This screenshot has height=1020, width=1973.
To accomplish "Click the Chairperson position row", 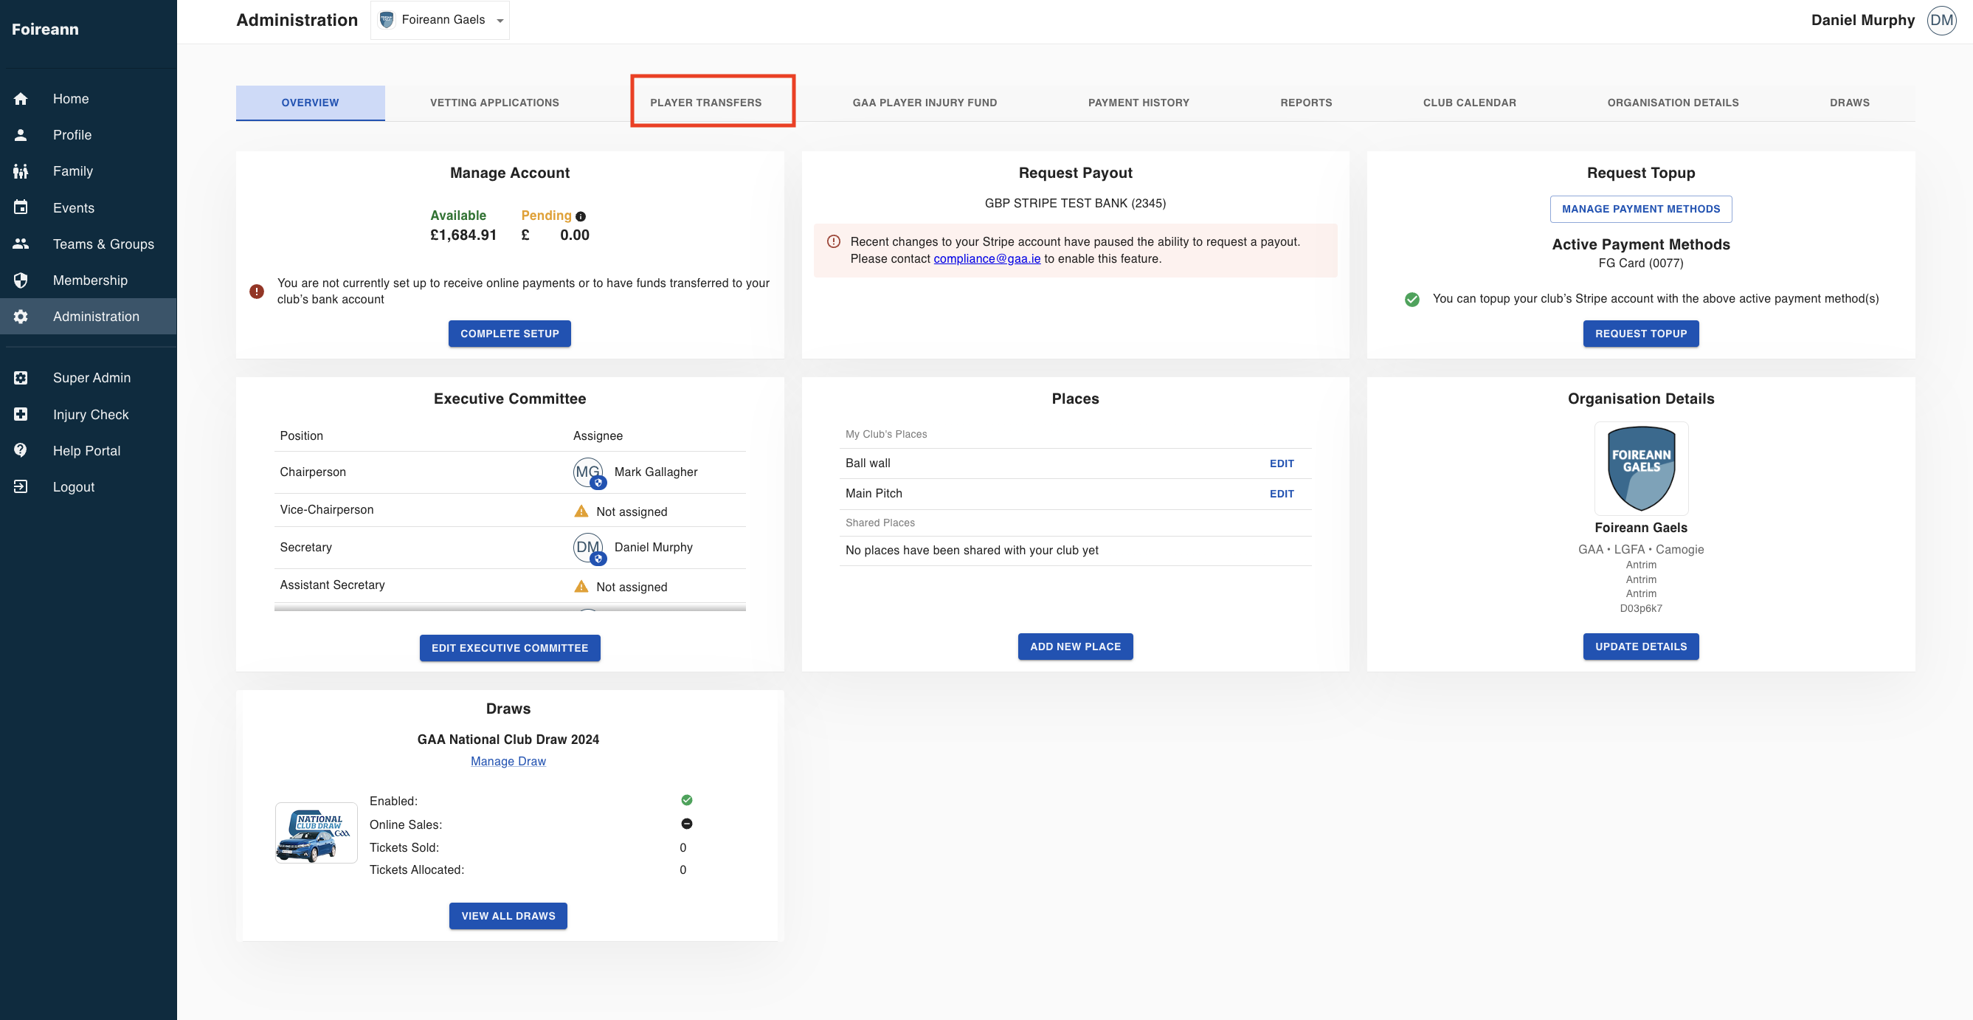I will click(509, 472).
